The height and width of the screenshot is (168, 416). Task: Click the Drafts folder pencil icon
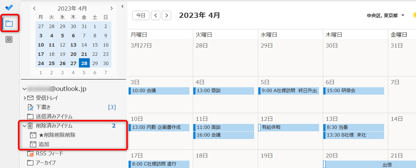point(30,107)
